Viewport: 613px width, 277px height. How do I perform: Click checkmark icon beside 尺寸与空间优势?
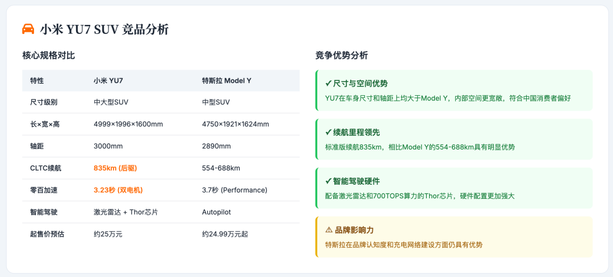click(x=329, y=83)
